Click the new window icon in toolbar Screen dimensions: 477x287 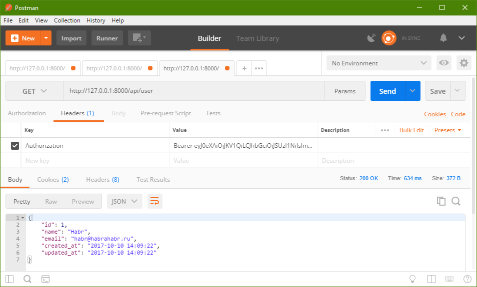(x=139, y=38)
